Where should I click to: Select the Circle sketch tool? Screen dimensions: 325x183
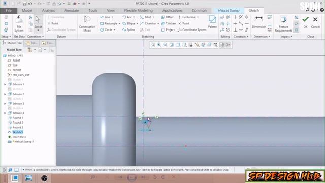106,29
